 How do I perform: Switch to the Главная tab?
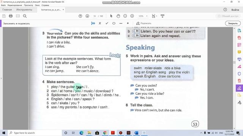click(7, 10)
